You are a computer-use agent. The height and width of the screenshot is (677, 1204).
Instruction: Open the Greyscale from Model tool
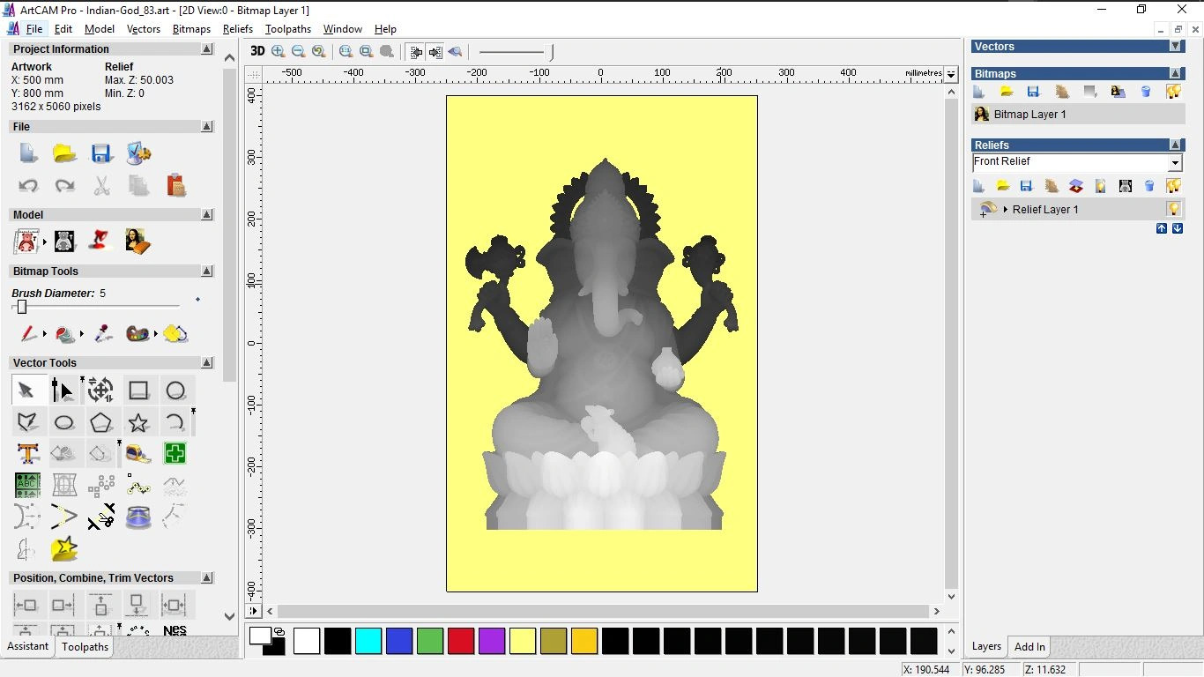[x=1126, y=186]
